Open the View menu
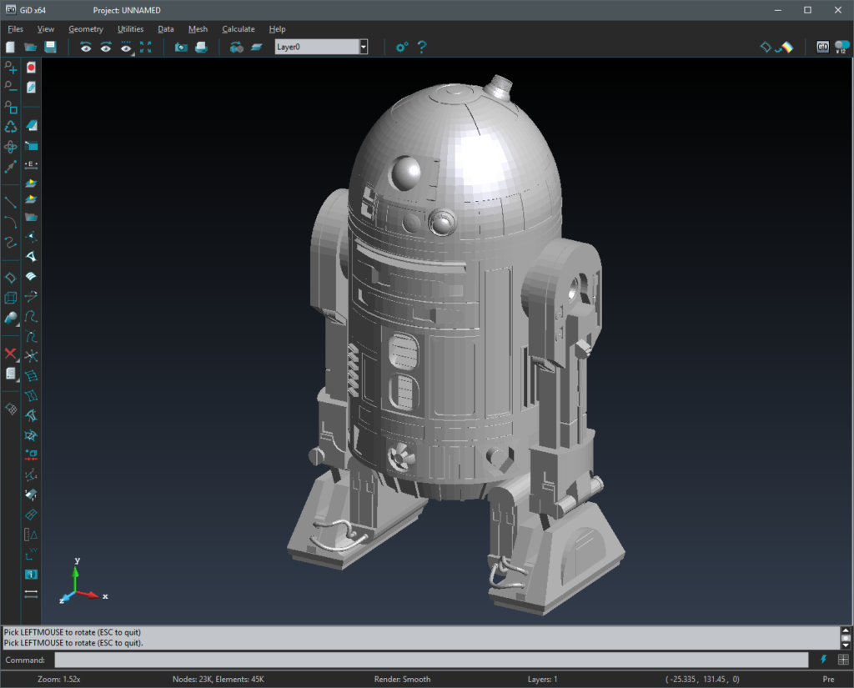Screen dimensions: 854x688 point(46,29)
